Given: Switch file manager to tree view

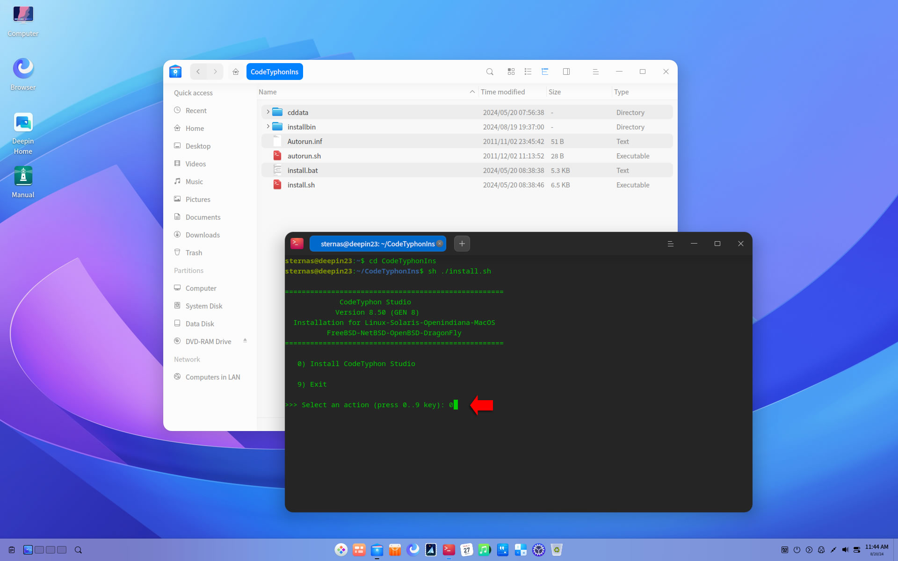Looking at the screenshot, I should [x=545, y=72].
